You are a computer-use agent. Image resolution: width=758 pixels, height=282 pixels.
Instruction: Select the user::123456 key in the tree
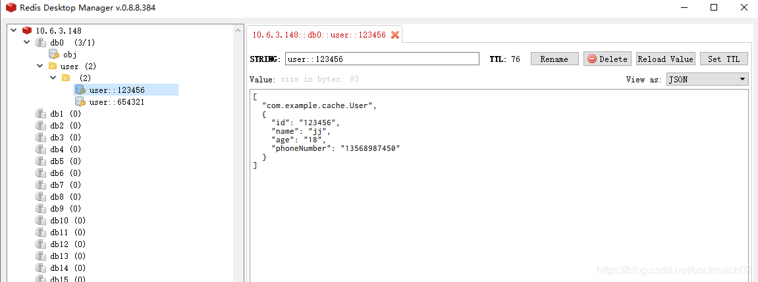(x=117, y=90)
